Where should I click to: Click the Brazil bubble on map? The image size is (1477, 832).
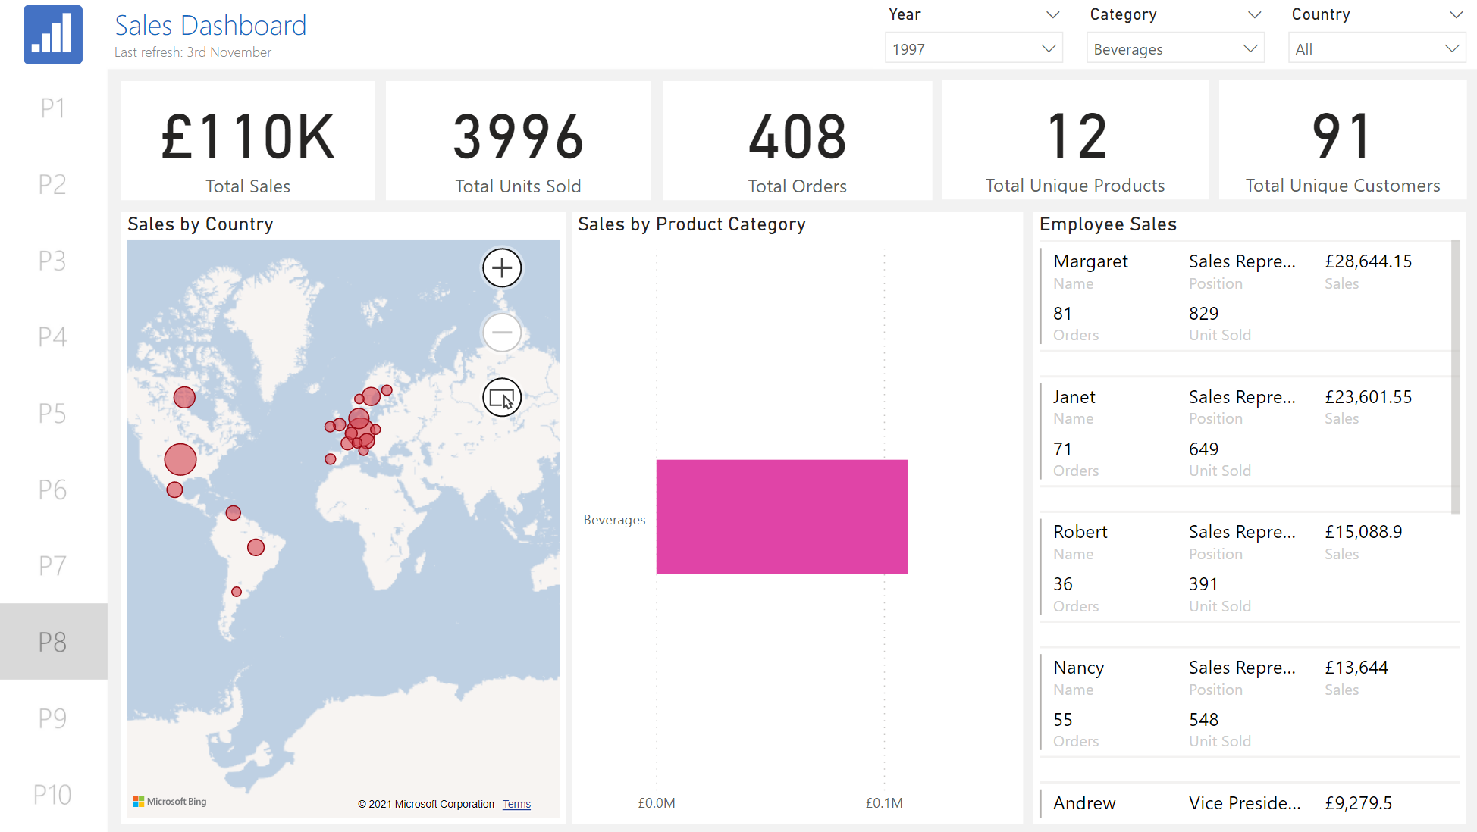256,547
